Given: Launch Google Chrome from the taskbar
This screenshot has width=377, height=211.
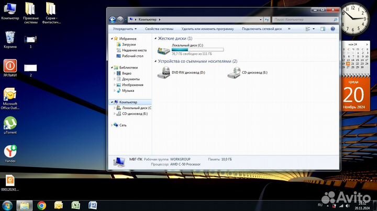Looking at the screenshot, I should pyautogui.click(x=41, y=205).
